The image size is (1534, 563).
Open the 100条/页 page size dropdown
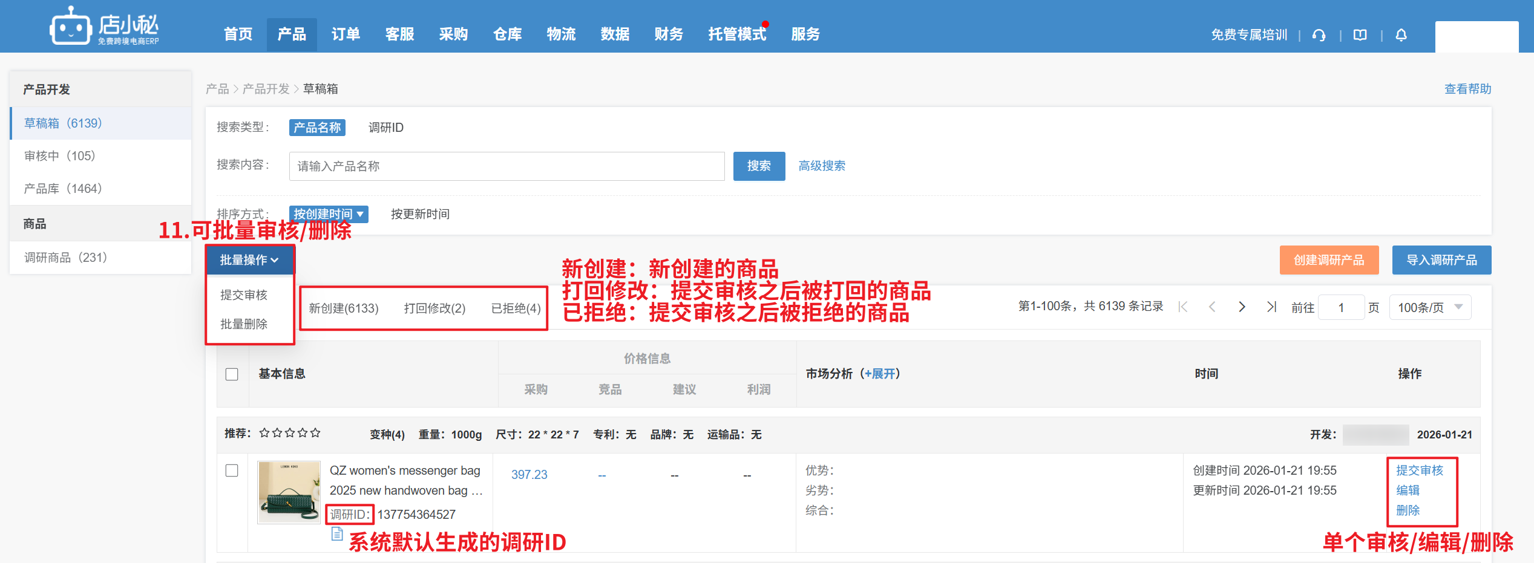tap(1430, 307)
